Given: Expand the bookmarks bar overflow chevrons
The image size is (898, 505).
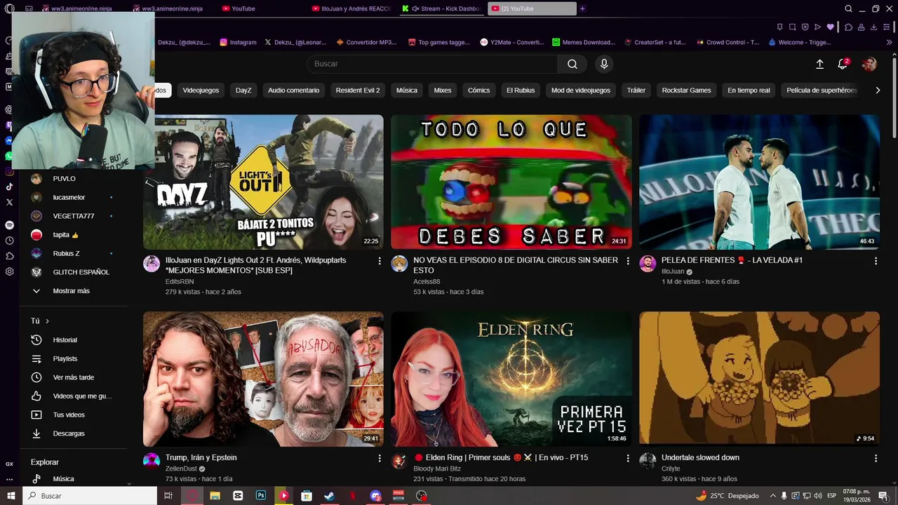Looking at the screenshot, I should pyautogui.click(x=889, y=42).
